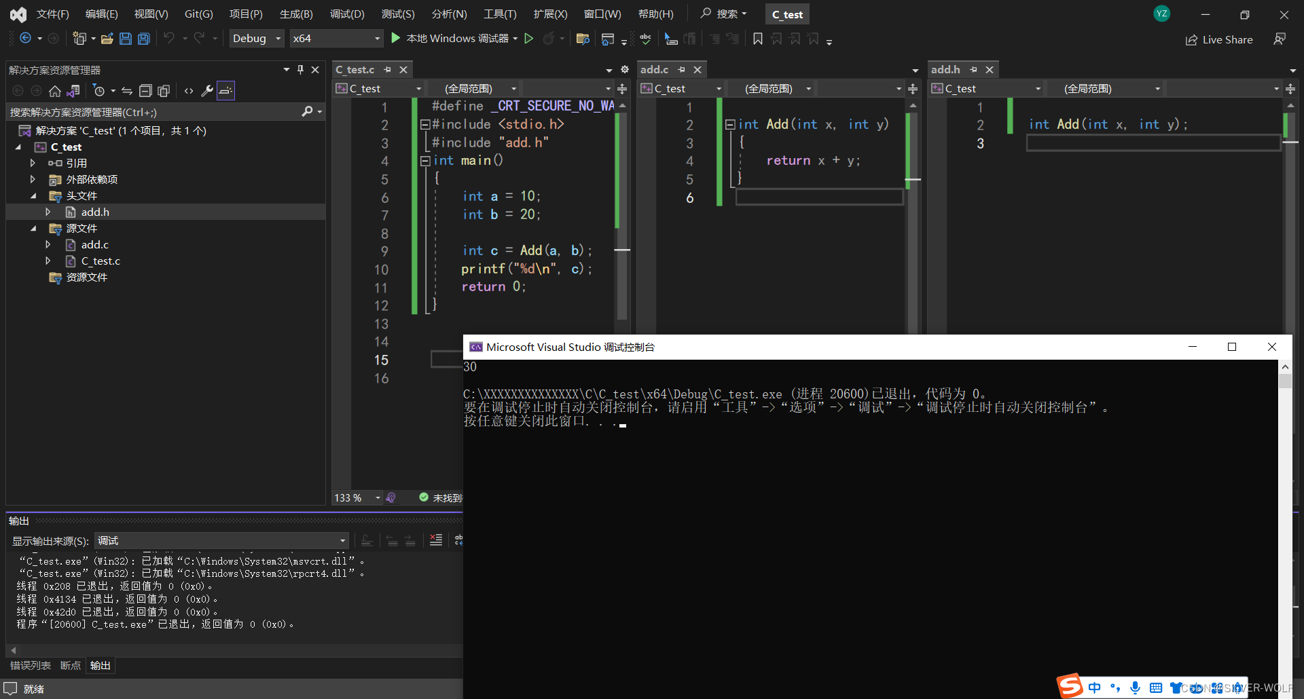The width and height of the screenshot is (1304, 699).
Task: Expand the 引用 references node
Action: tap(32, 163)
